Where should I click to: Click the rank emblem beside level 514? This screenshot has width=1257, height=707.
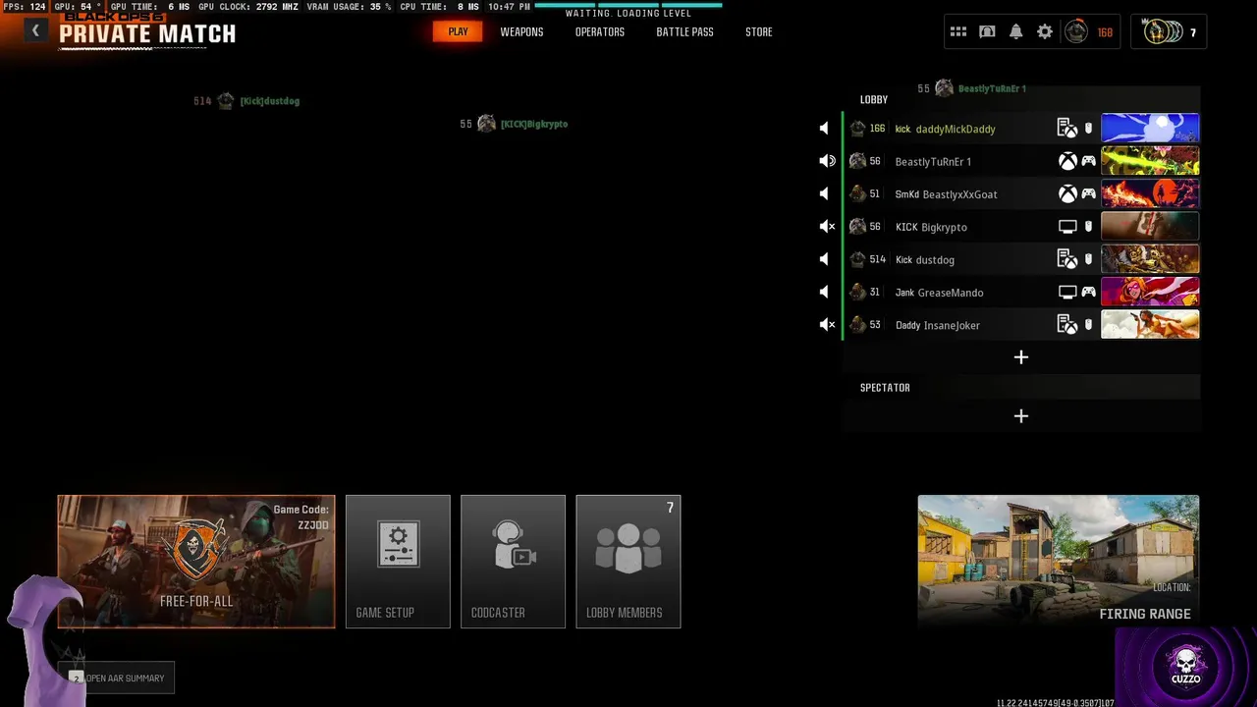coord(857,259)
